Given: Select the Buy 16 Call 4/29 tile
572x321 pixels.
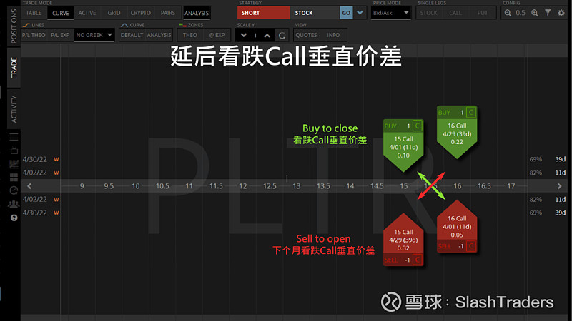Looking at the screenshot, I should click(x=457, y=132).
